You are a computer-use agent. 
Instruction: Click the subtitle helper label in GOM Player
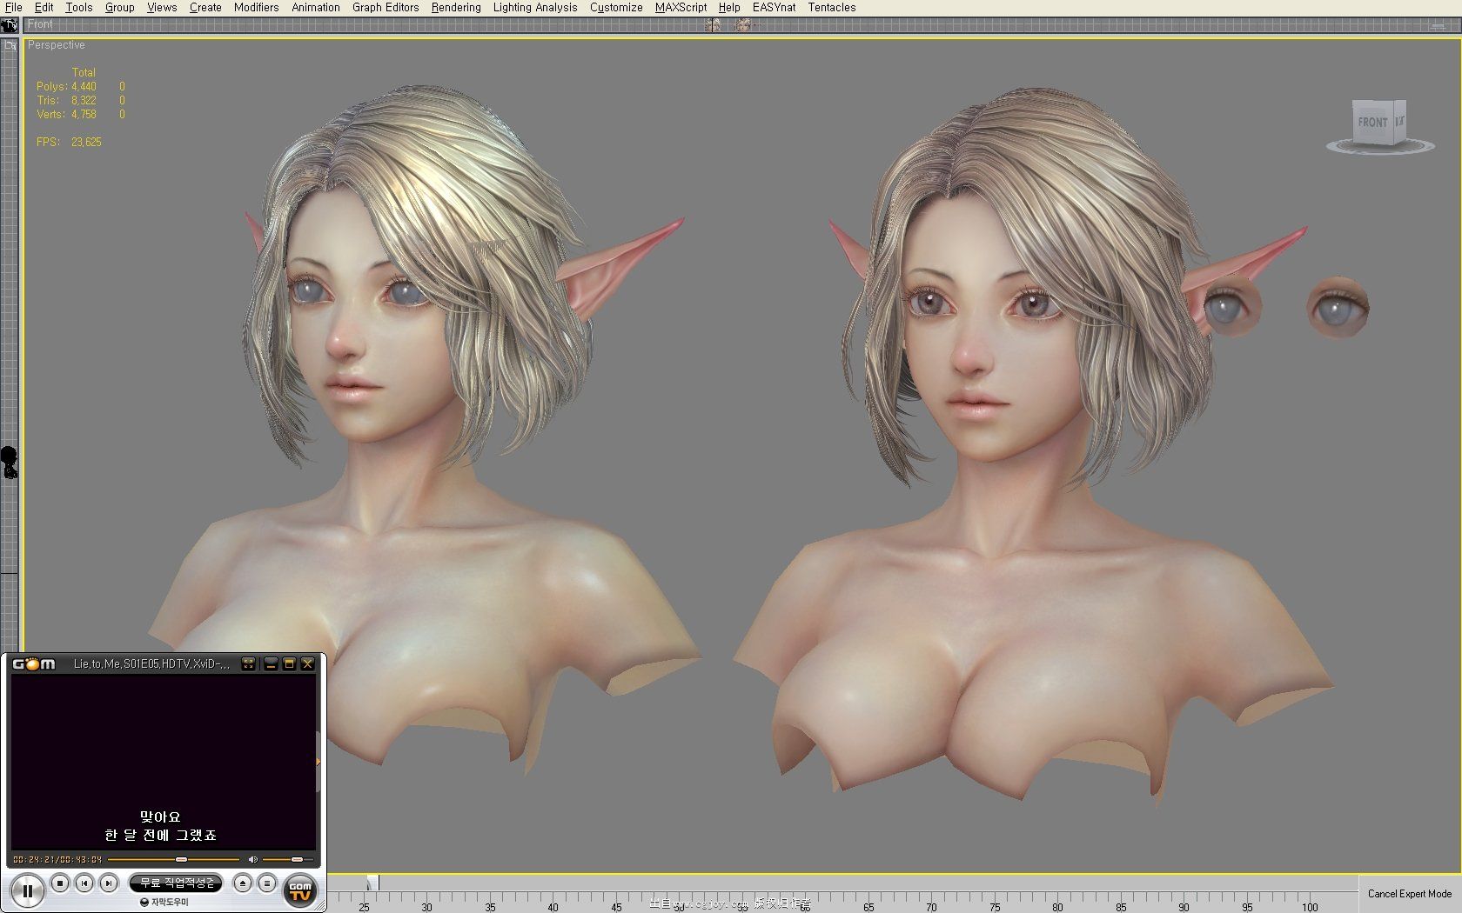click(164, 903)
